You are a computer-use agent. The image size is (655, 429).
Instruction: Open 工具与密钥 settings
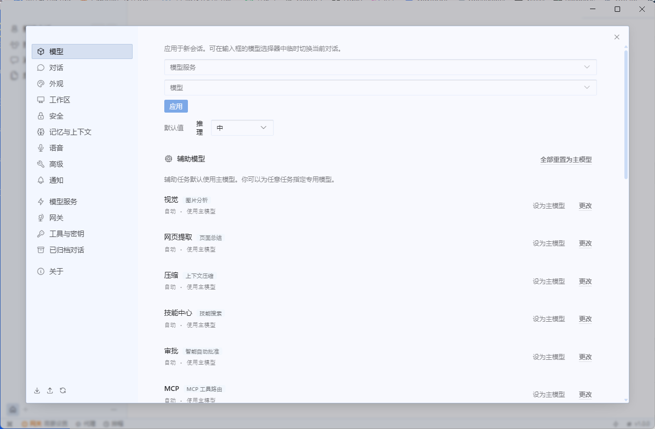[82, 234]
